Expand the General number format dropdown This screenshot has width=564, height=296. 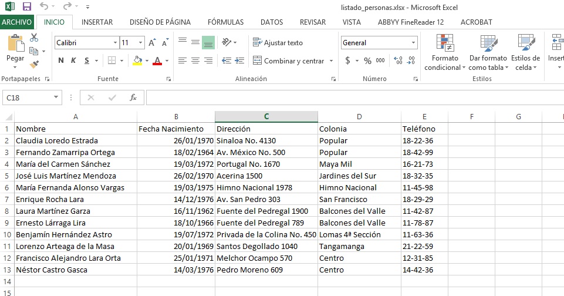click(x=413, y=43)
